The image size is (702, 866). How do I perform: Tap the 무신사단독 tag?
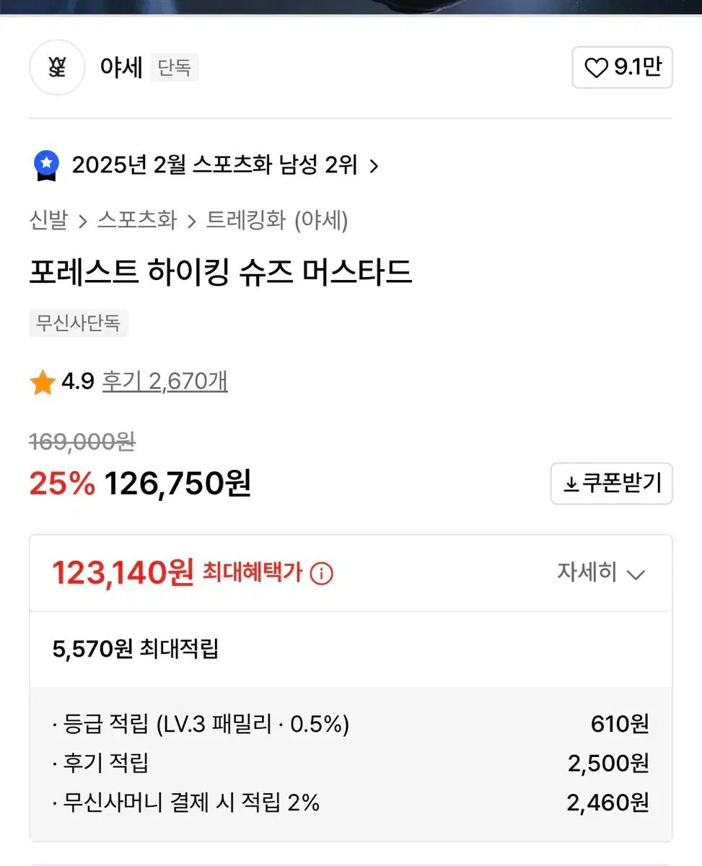coord(78,323)
